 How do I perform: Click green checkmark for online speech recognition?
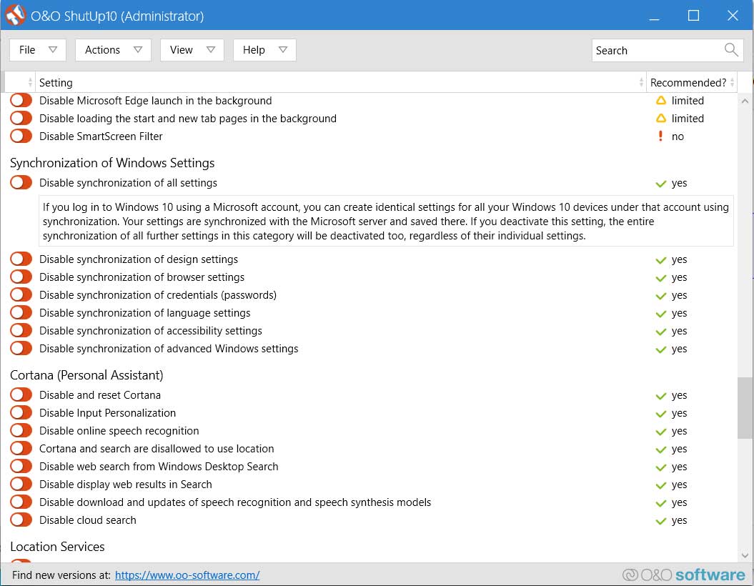click(661, 431)
